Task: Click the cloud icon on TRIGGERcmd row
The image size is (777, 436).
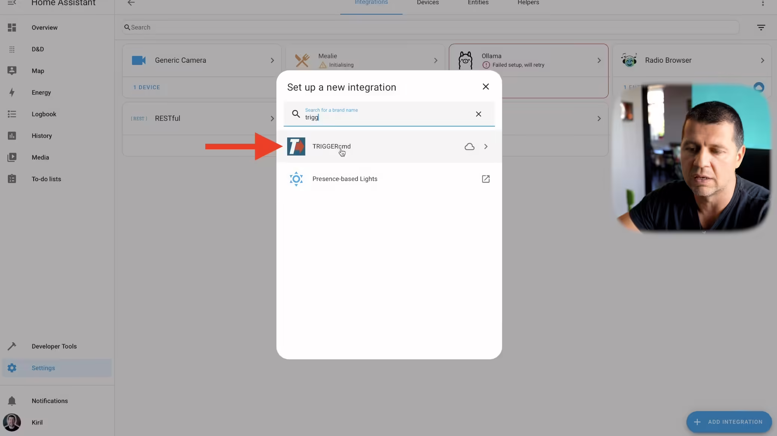Action: pyautogui.click(x=469, y=147)
